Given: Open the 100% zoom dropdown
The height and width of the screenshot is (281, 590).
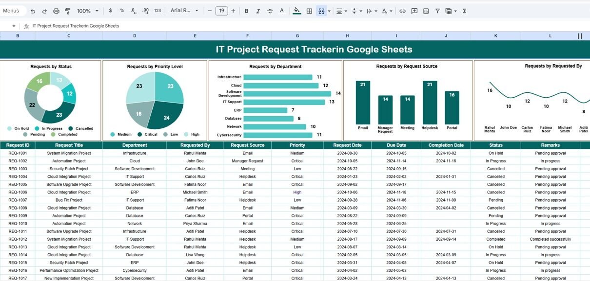Looking at the screenshot, I should (87, 11).
